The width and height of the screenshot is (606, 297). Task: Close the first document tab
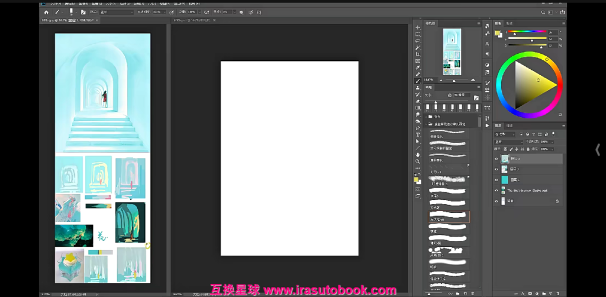tap(96, 20)
